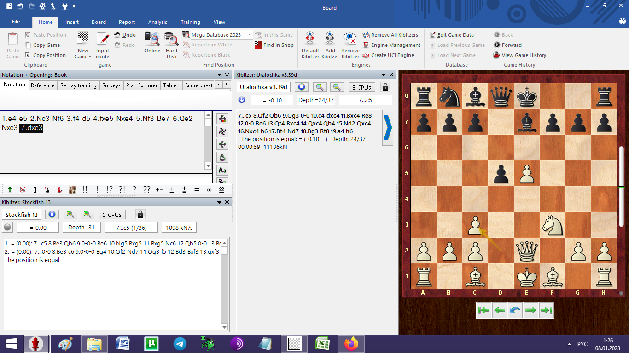629x353 pixels.
Task: Click the Remove Kibitzer icon
Action: [x=350, y=39]
